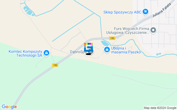Click the Sklep Spożywczy ABC label
Image resolution: width=177 pixels, height=110 pixels.
pyautogui.click(x=122, y=12)
